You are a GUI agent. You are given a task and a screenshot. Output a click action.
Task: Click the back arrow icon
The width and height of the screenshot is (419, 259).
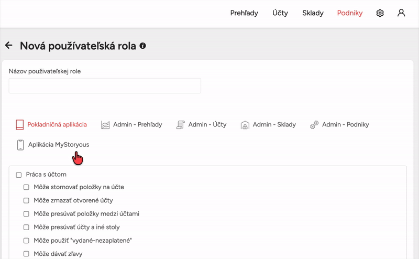8,46
